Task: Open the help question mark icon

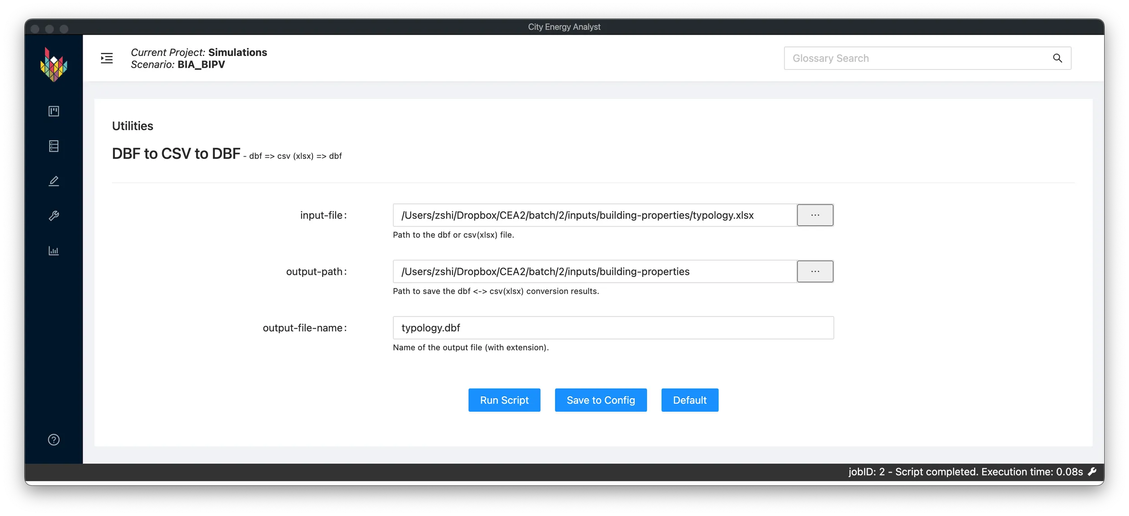Action: pos(54,440)
